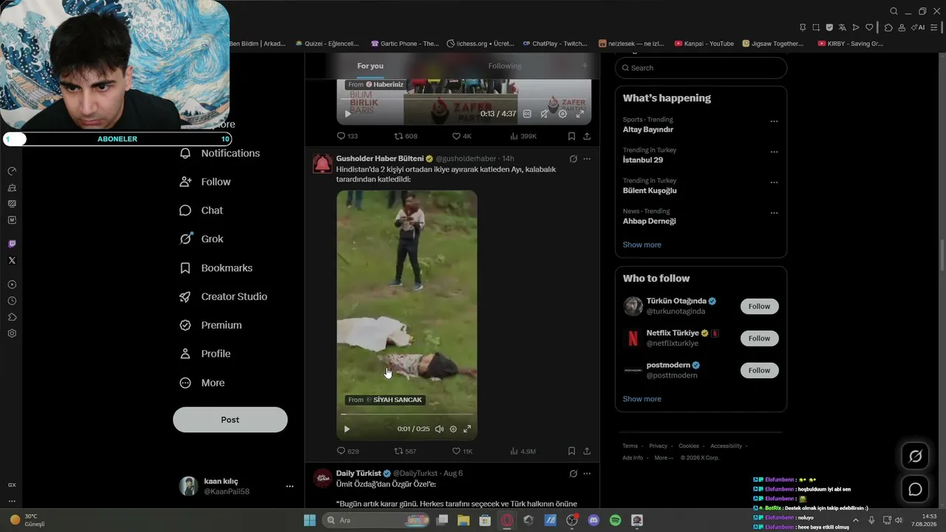
Task: Open the Follow item in X sidebar
Action: click(x=205, y=182)
